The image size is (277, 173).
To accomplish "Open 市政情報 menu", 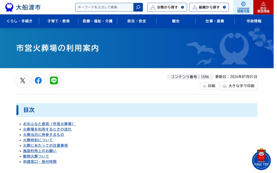I will [x=254, y=21].
